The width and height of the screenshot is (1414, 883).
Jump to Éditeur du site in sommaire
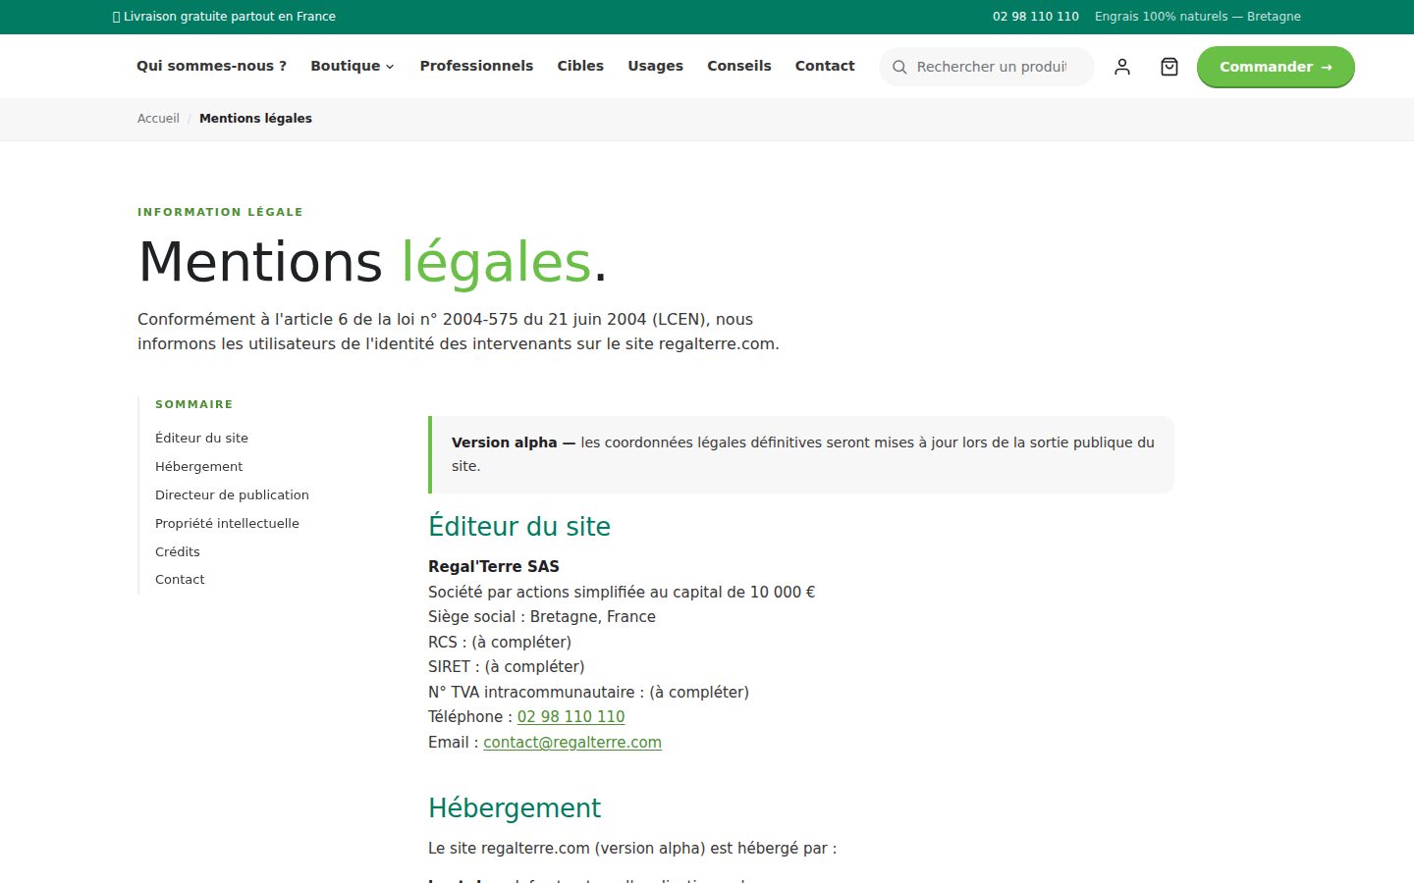(201, 438)
